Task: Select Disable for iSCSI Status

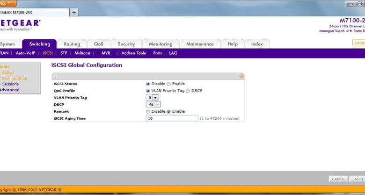Action: pos(148,84)
